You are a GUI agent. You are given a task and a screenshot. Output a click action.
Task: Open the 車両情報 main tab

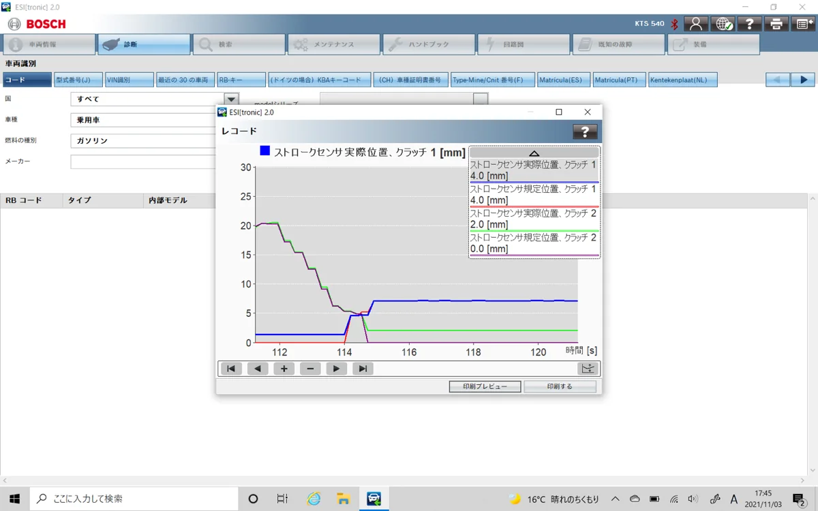49,44
